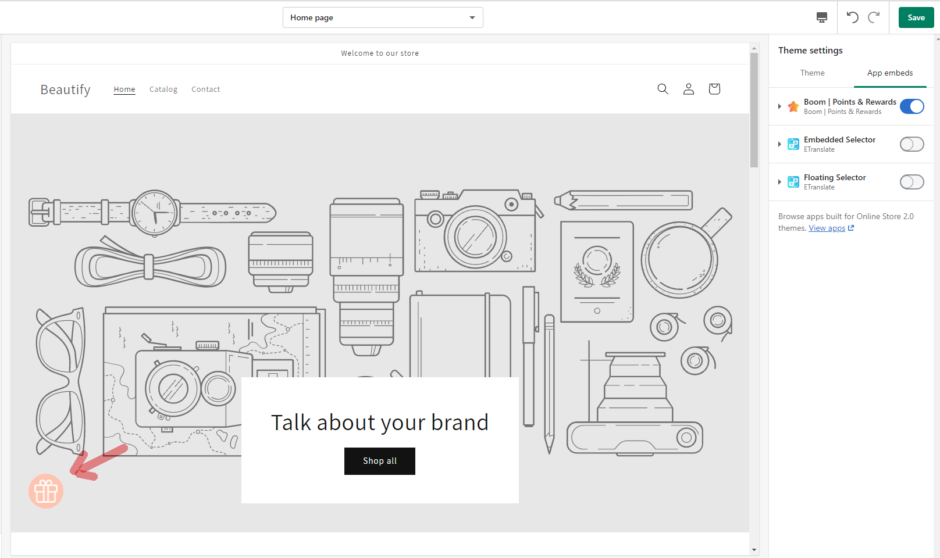This screenshot has width=940, height=558.
Task: Click the preview scrollbar down arrow
Action: pyautogui.click(x=754, y=550)
